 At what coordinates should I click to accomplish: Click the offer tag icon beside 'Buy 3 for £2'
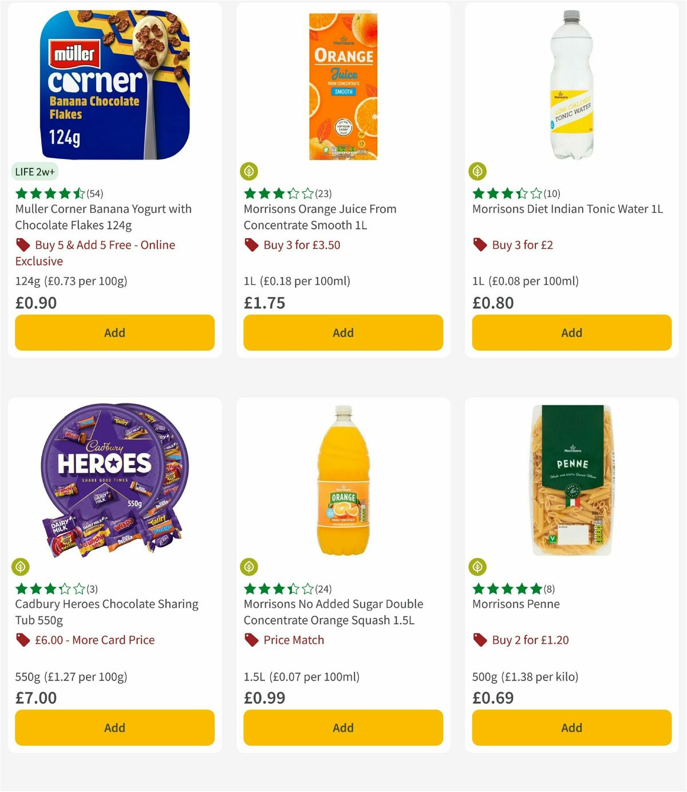pyautogui.click(x=480, y=245)
